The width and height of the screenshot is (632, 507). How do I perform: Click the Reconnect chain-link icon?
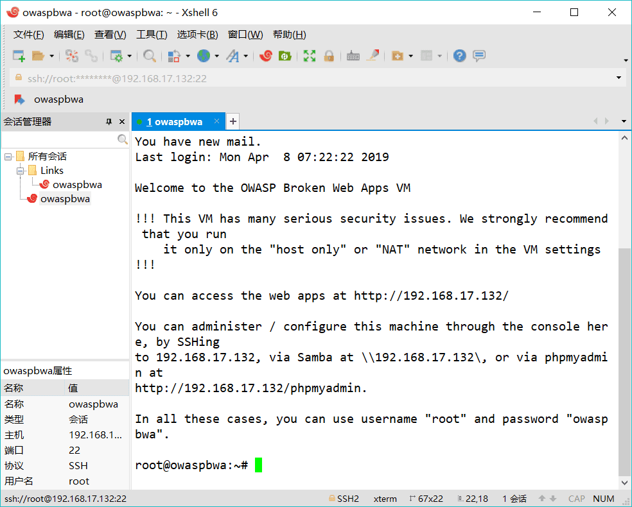pyautogui.click(x=91, y=56)
